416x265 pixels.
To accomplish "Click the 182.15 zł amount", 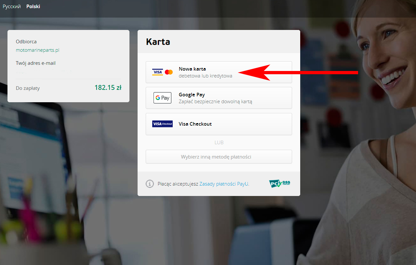I will (108, 88).
